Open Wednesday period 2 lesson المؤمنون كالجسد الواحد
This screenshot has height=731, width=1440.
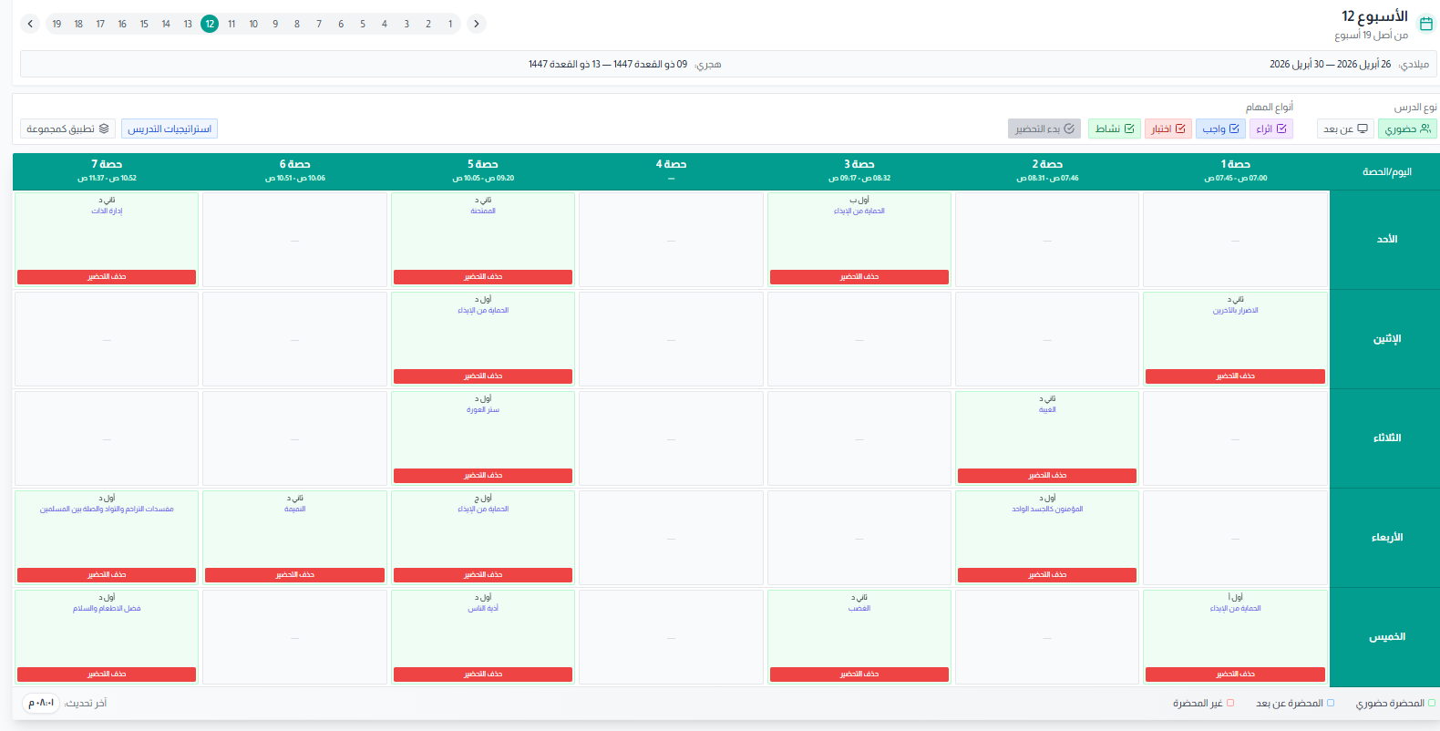click(1047, 510)
